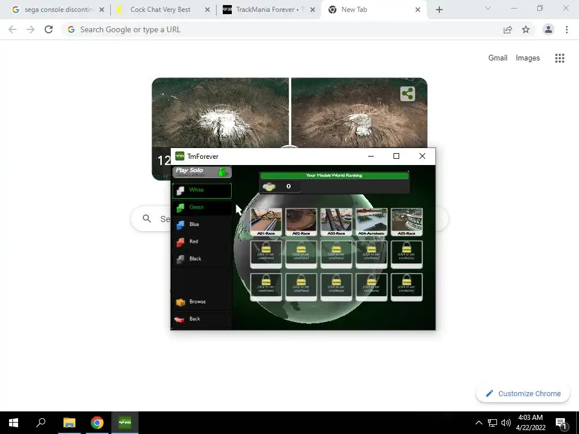Viewport: 579px width, 434px height.
Task: Select the Red difficulty in TmForever
Action: pos(202,242)
